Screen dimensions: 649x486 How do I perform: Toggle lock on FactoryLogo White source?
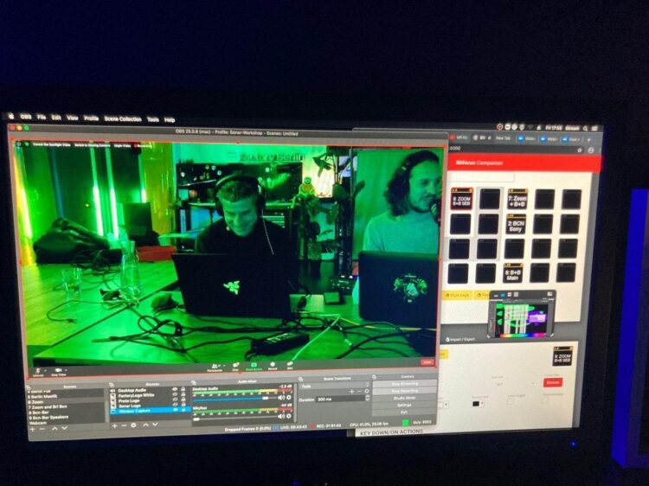point(183,394)
